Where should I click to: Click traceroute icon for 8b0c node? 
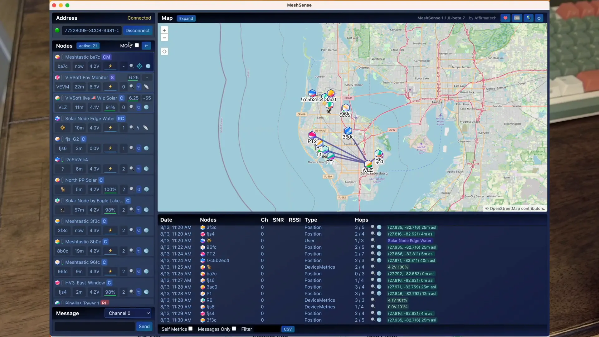139,251
